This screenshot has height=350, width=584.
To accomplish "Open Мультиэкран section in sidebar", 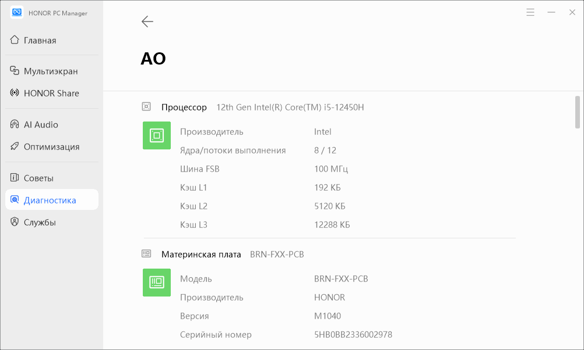I will 51,71.
